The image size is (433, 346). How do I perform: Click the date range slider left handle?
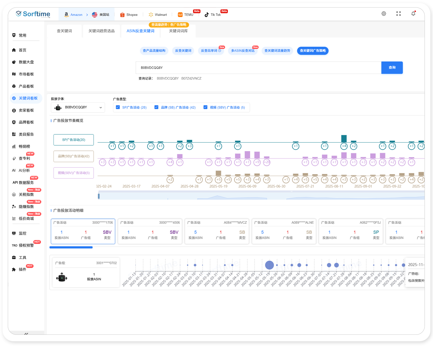(x=99, y=196)
